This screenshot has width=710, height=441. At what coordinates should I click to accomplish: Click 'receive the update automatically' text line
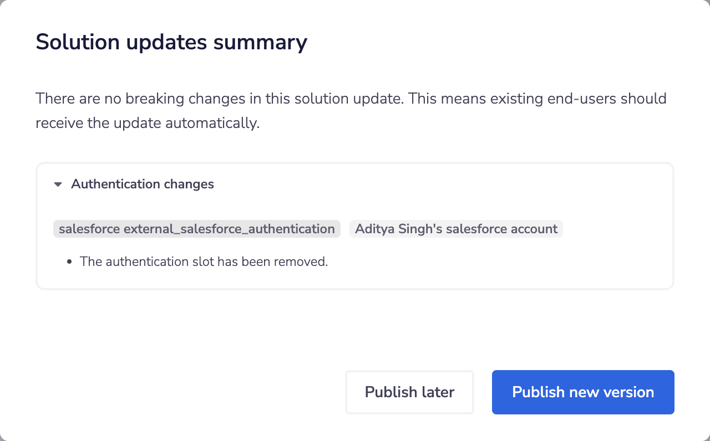(x=148, y=123)
